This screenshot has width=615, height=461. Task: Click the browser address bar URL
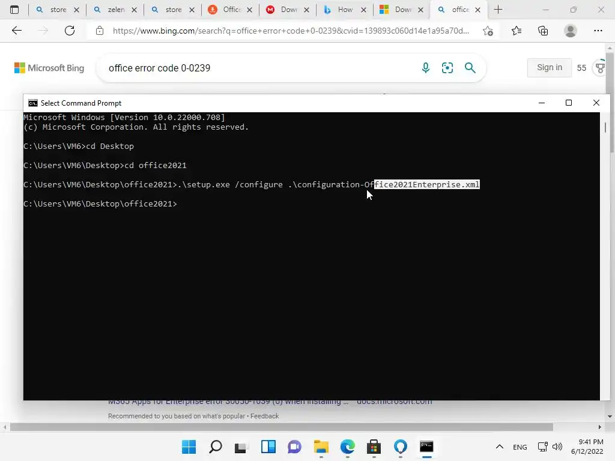click(291, 31)
